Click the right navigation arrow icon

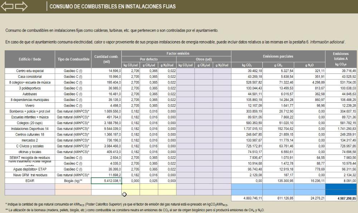click(21, 6)
